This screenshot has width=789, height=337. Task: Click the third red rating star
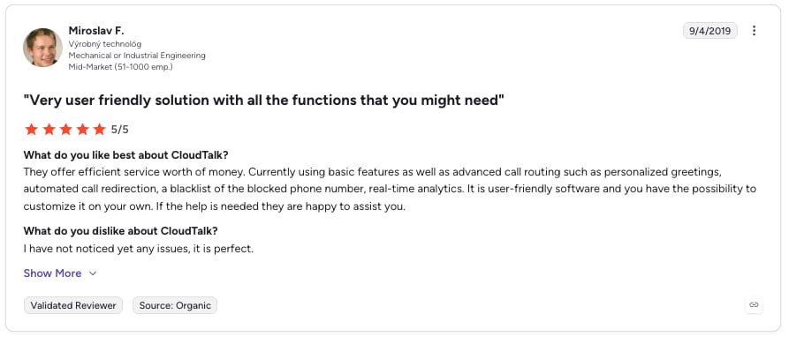point(66,130)
